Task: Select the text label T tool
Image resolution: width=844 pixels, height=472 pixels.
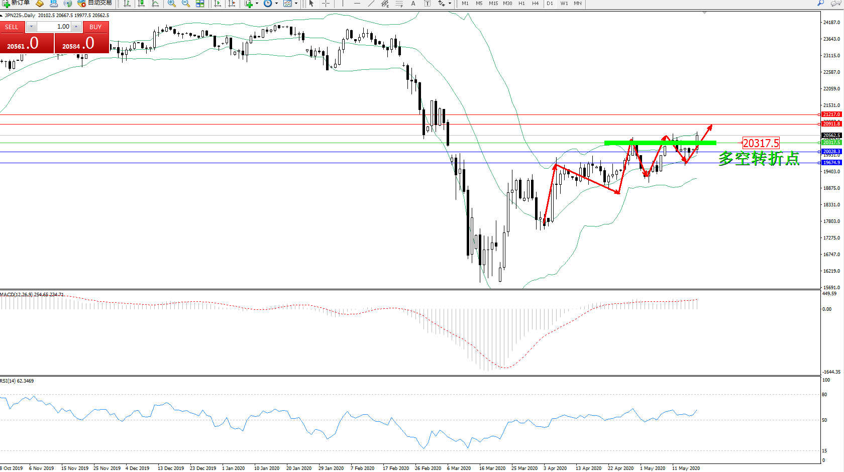Action: pos(427,4)
